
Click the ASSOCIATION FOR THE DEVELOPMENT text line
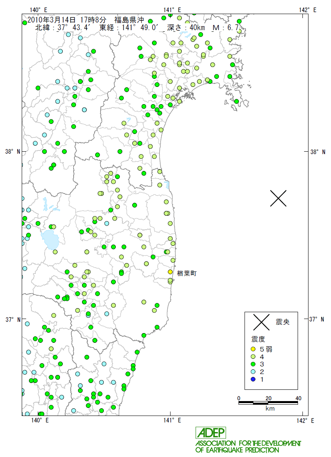(x=248, y=443)
